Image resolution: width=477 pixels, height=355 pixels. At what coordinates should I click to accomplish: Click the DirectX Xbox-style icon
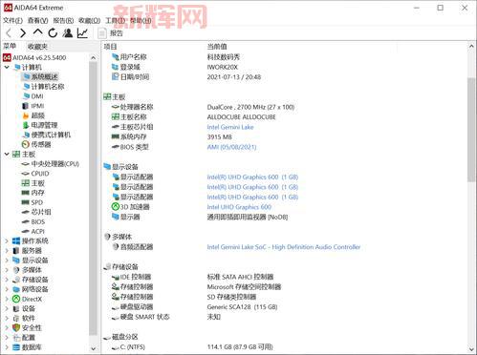[16, 299]
